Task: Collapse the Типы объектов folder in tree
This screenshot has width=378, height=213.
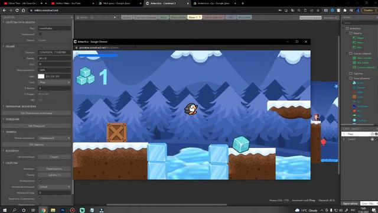Action: [x=347, y=78]
